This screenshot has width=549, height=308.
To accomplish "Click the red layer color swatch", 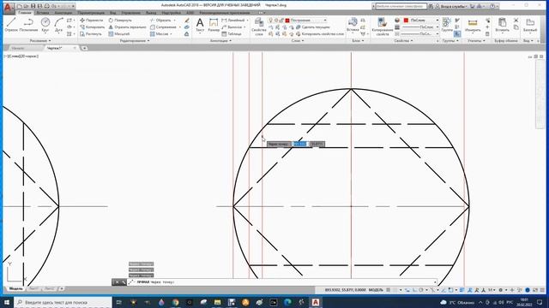I will pos(287,21).
